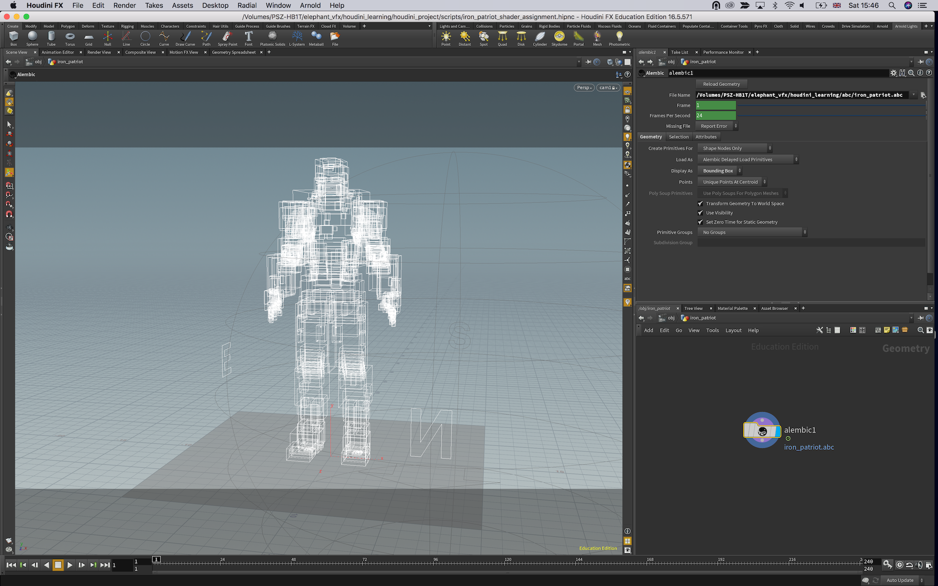
Task: Toggle Transform Geometry To World Space
Action: pos(701,204)
